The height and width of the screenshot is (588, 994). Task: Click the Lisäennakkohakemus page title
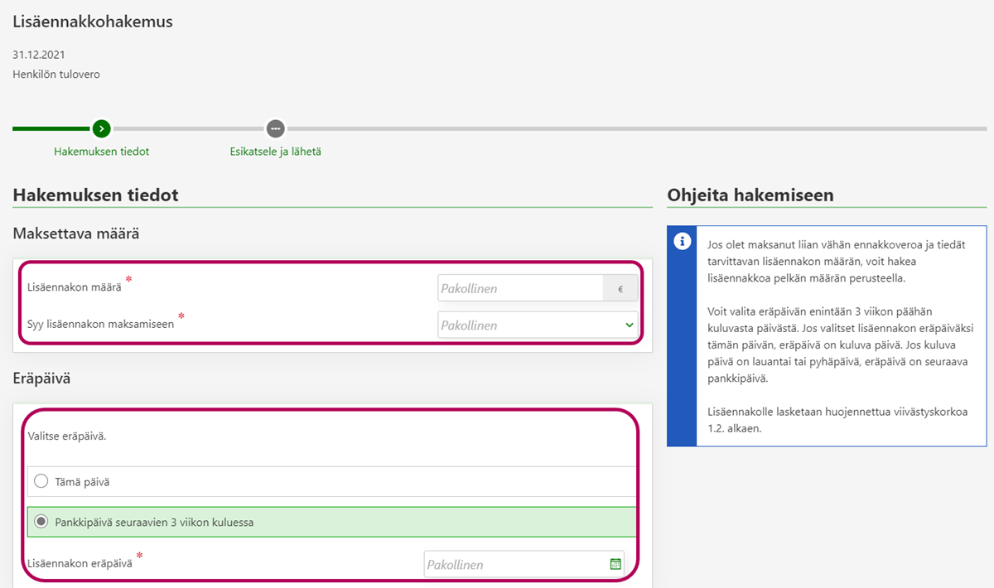coord(93,22)
